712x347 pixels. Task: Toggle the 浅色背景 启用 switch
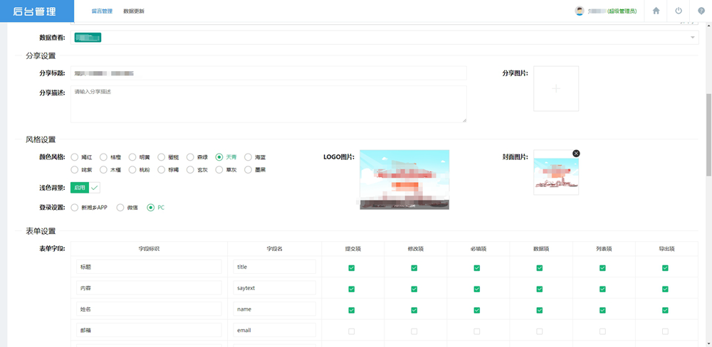85,188
